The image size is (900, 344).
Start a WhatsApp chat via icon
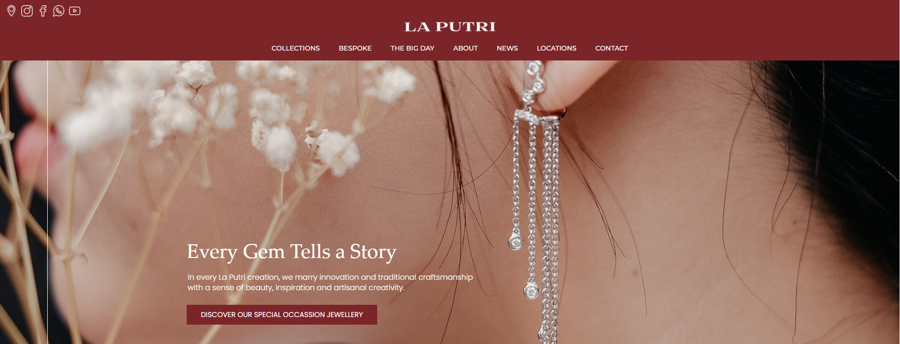coord(59,11)
